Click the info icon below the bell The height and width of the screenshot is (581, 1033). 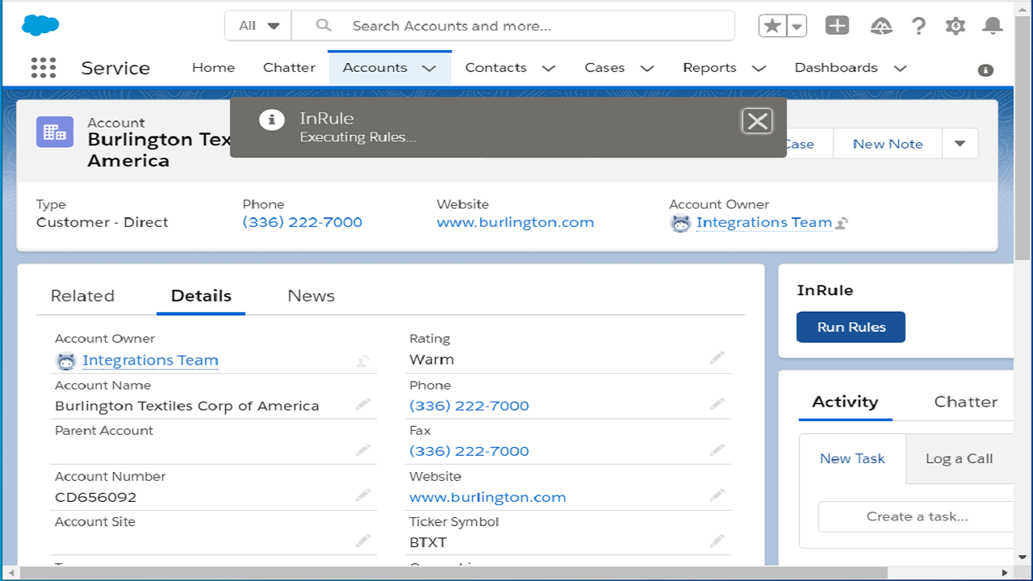[x=985, y=70]
